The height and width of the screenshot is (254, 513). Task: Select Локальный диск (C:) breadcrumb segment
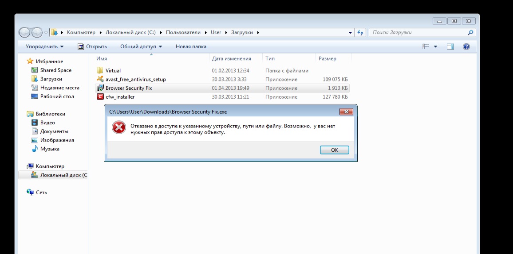click(x=130, y=32)
